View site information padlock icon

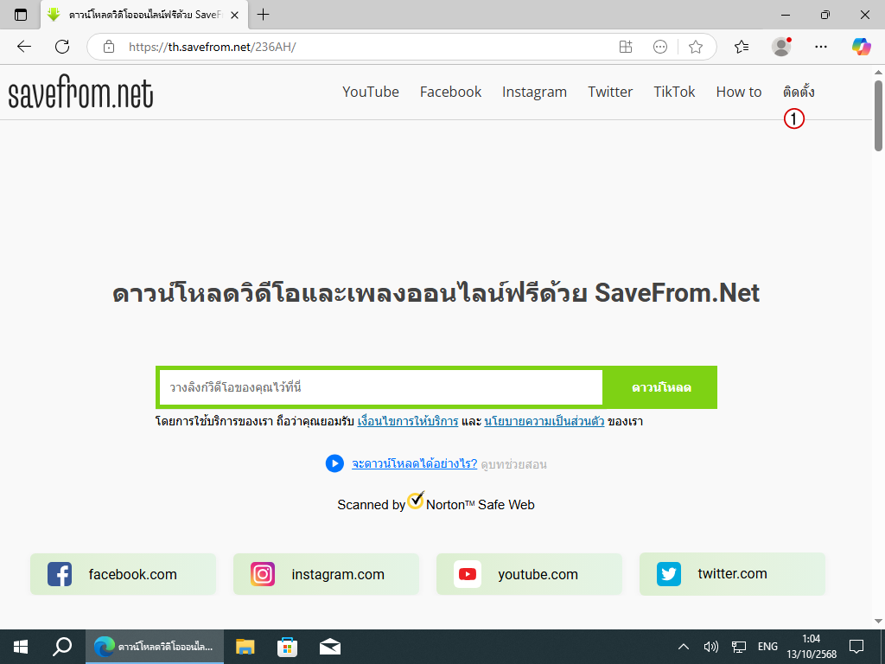coord(109,47)
